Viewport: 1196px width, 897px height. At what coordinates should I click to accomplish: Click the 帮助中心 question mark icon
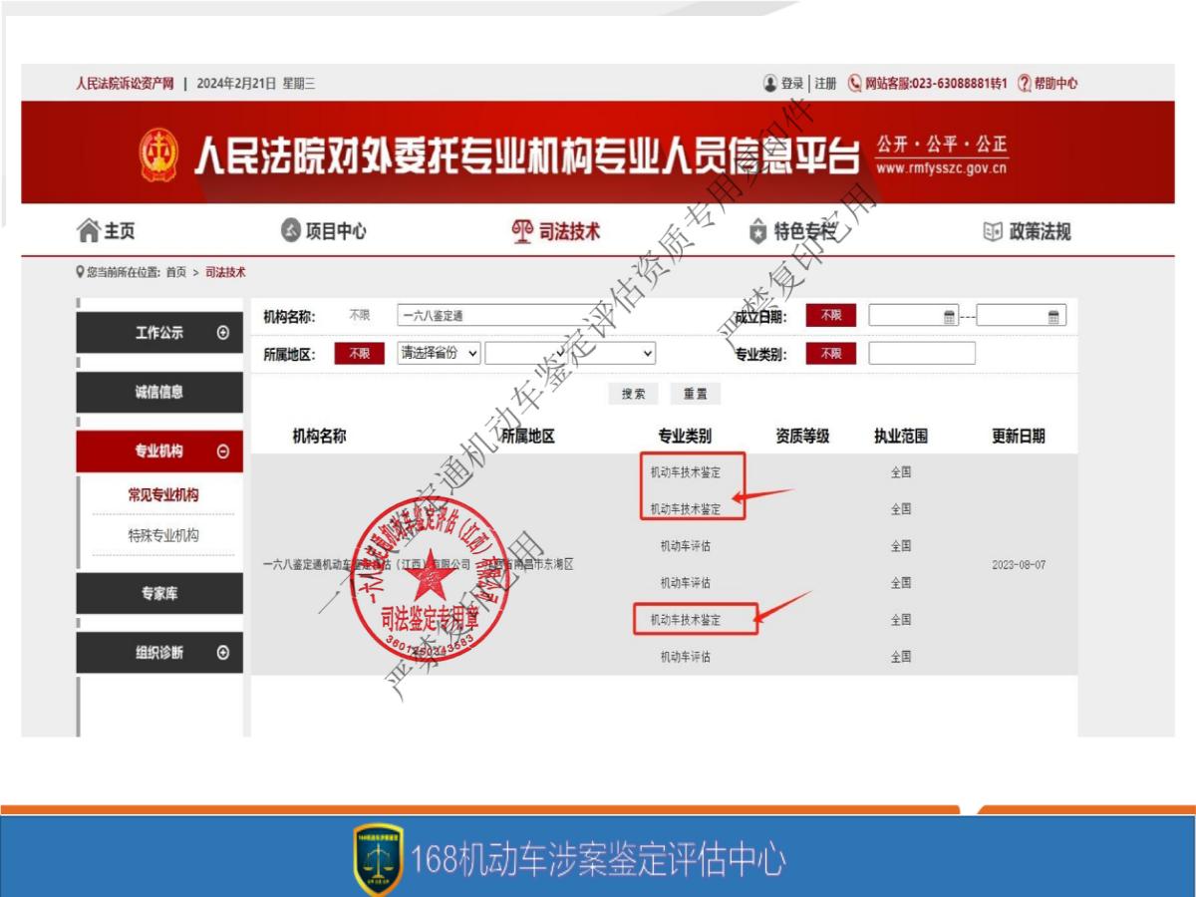tap(1024, 84)
